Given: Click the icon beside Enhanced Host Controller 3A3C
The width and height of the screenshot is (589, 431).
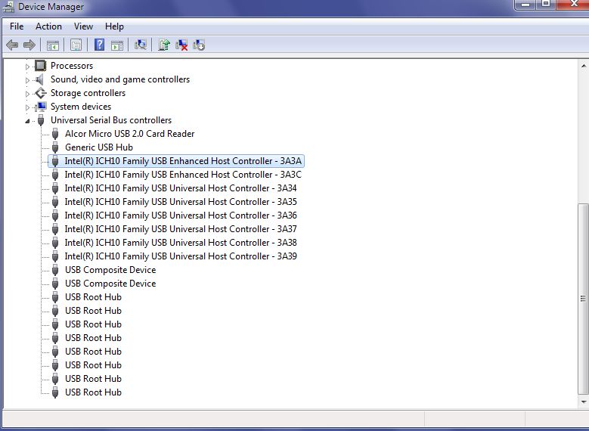Looking at the screenshot, I should coord(55,175).
